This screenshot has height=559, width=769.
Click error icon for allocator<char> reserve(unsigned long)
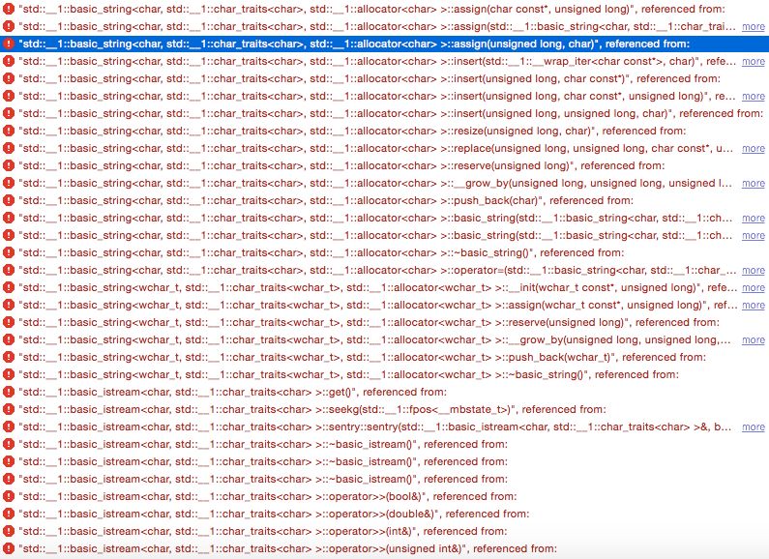[9, 165]
